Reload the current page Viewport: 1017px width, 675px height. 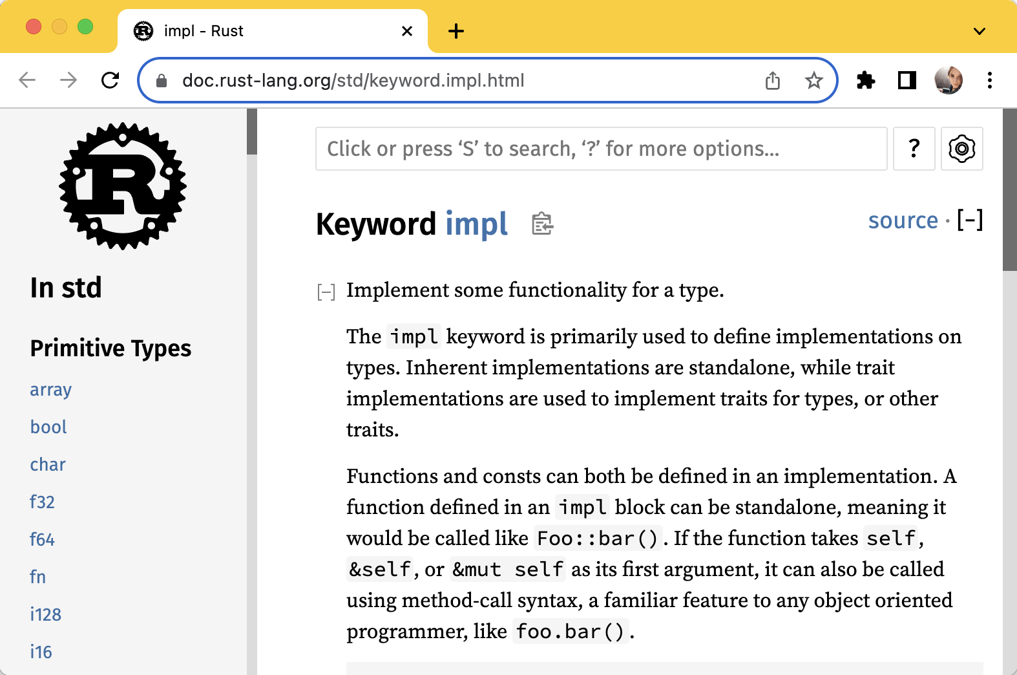pyautogui.click(x=110, y=81)
